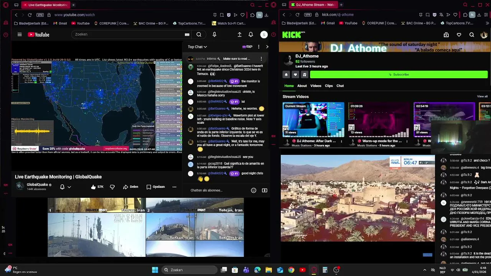
Task: Open Opera downloads icon in YouTube window
Action: pyautogui.click(x=266, y=15)
